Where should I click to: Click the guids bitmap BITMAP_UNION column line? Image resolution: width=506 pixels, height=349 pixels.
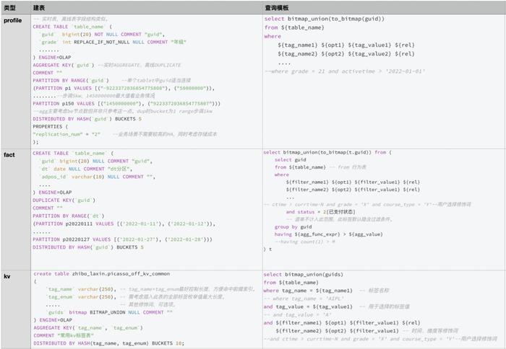[109, 312]
